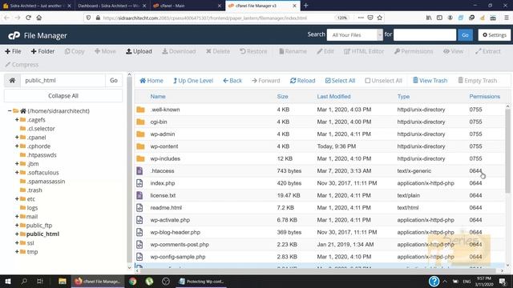Expand the mail folder
This screenshot has width=513, height=288.
[x=17, y=217]
